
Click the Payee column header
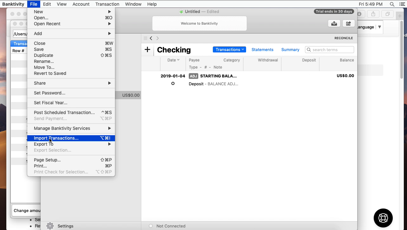pyautogui.click(x=194, y=60)
